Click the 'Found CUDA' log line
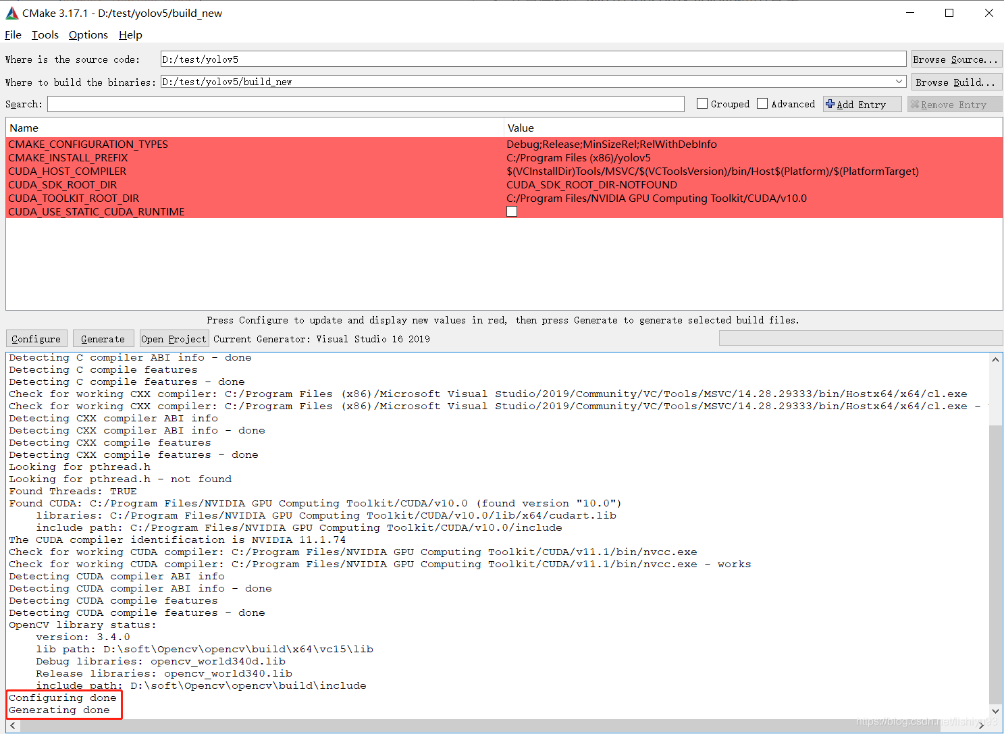 [x=315, y=503]
